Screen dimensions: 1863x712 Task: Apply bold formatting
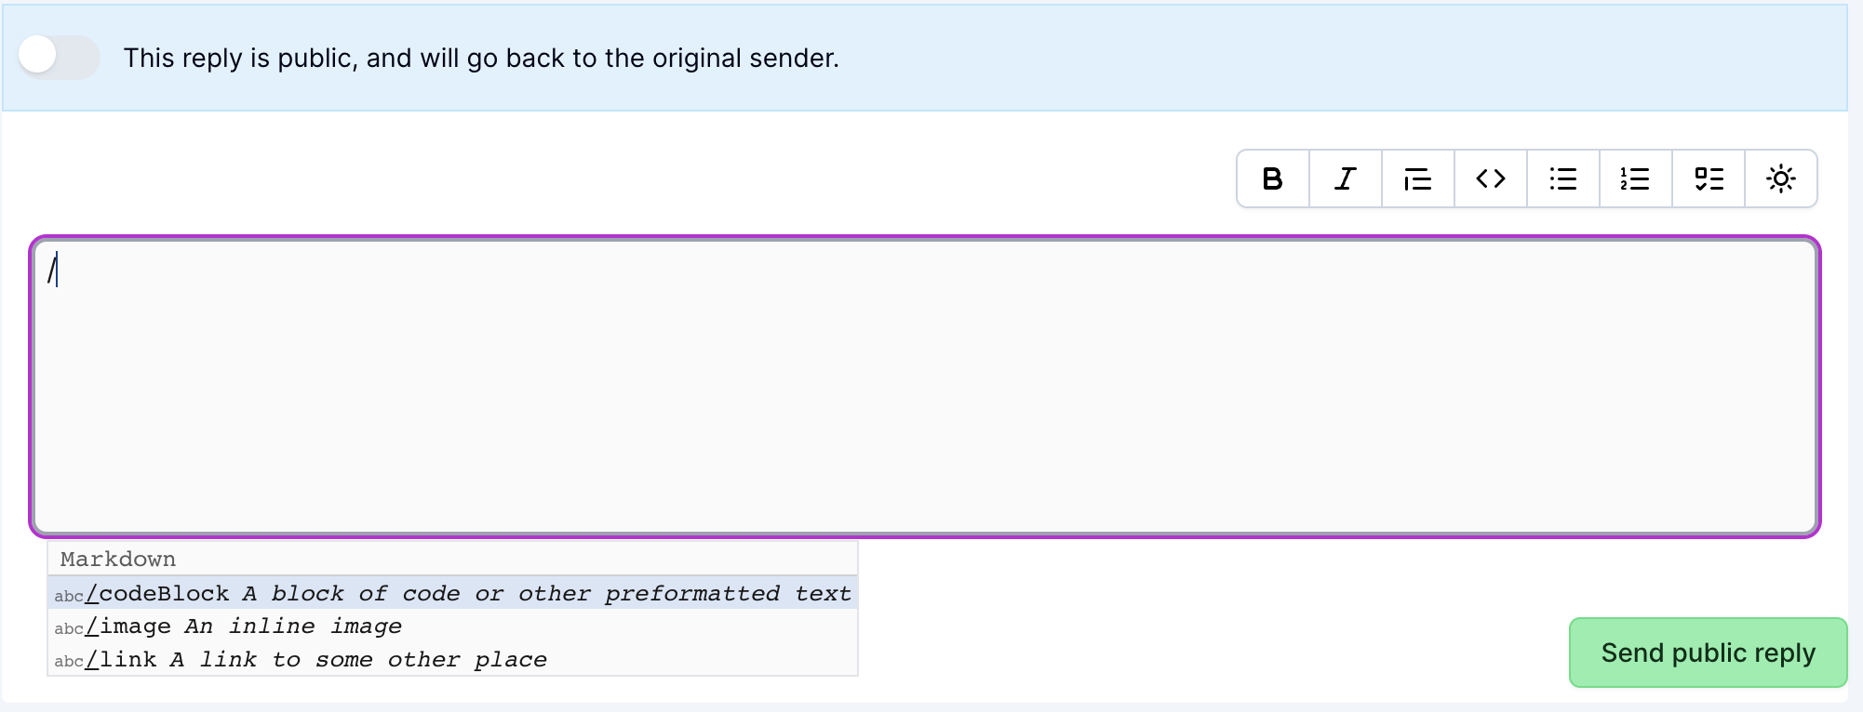[x=1273, y=178]
